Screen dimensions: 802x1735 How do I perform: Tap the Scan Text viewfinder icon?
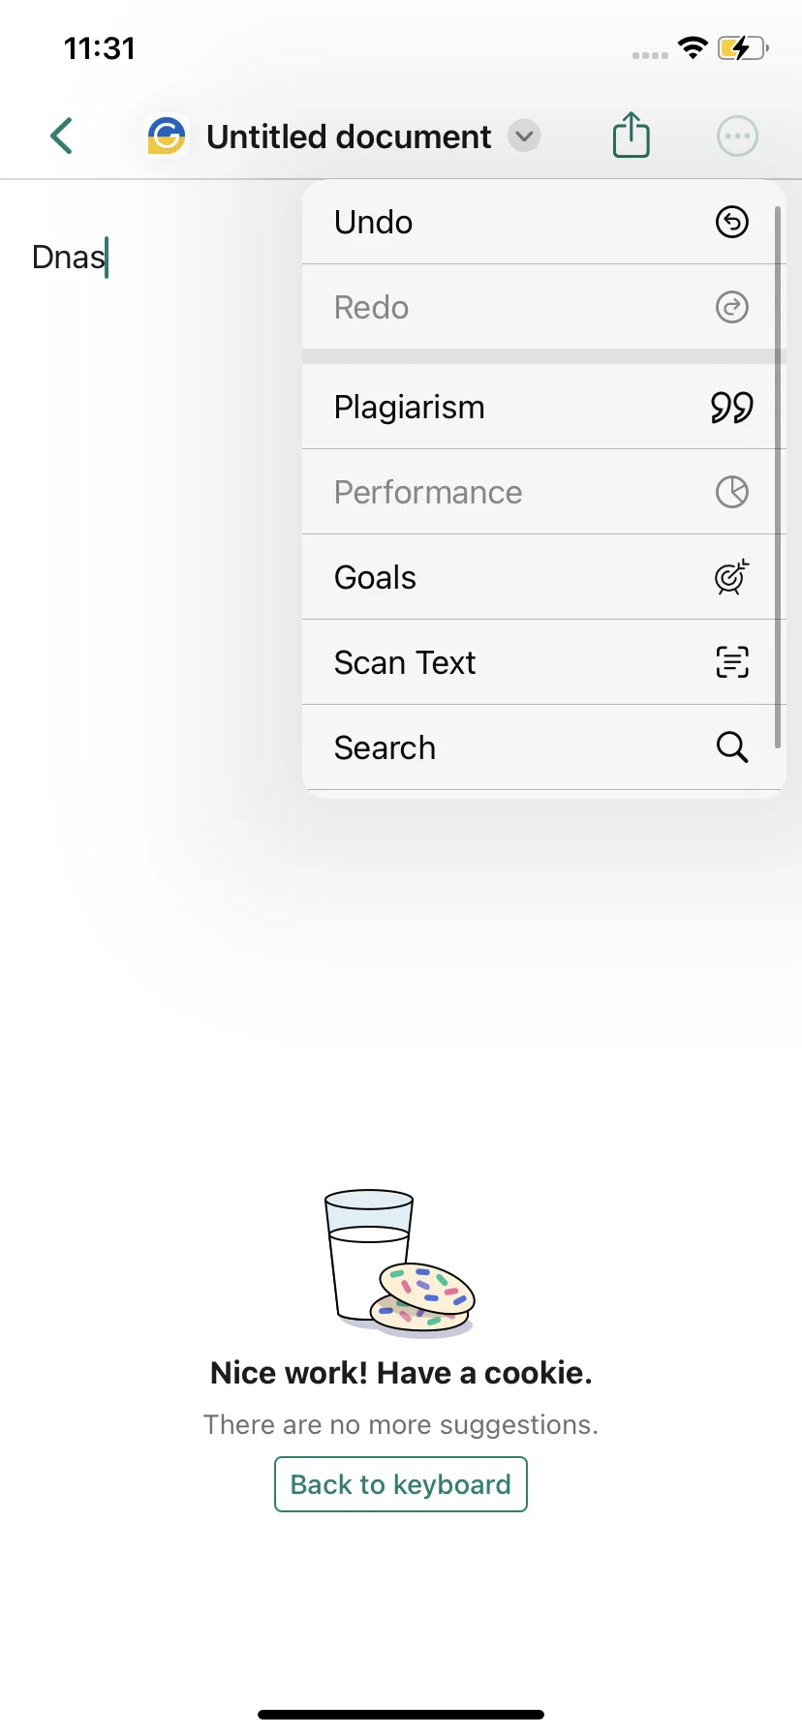[731, 662]
